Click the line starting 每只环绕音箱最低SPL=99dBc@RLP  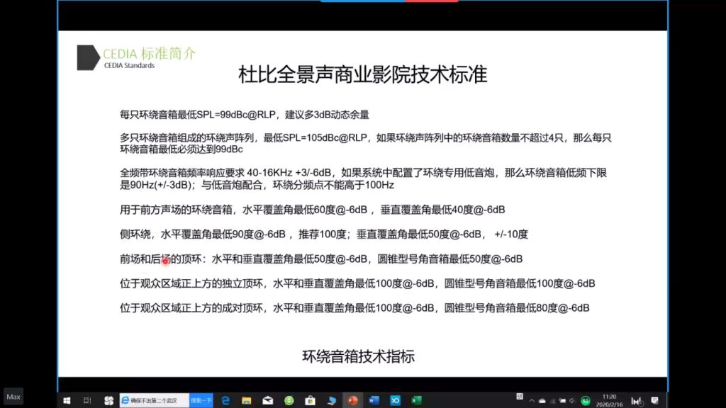[245, 115]
